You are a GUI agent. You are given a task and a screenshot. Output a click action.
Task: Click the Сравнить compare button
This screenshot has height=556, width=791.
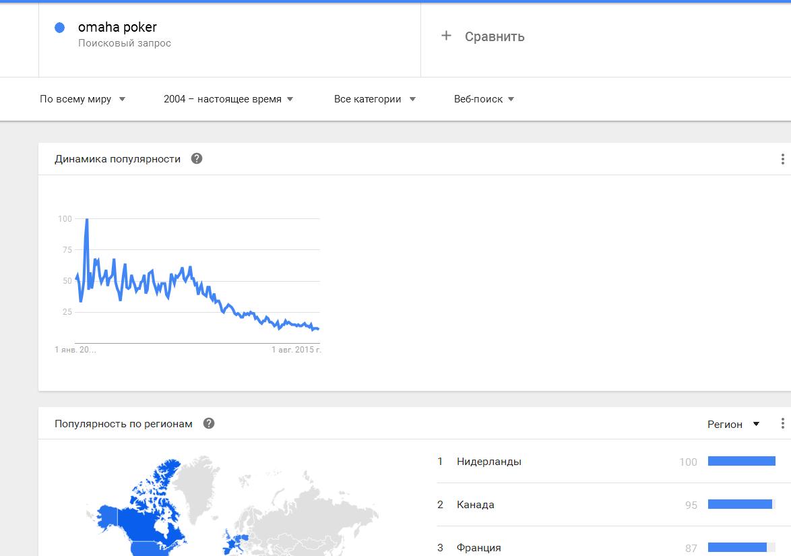click(x=483, y=36)
